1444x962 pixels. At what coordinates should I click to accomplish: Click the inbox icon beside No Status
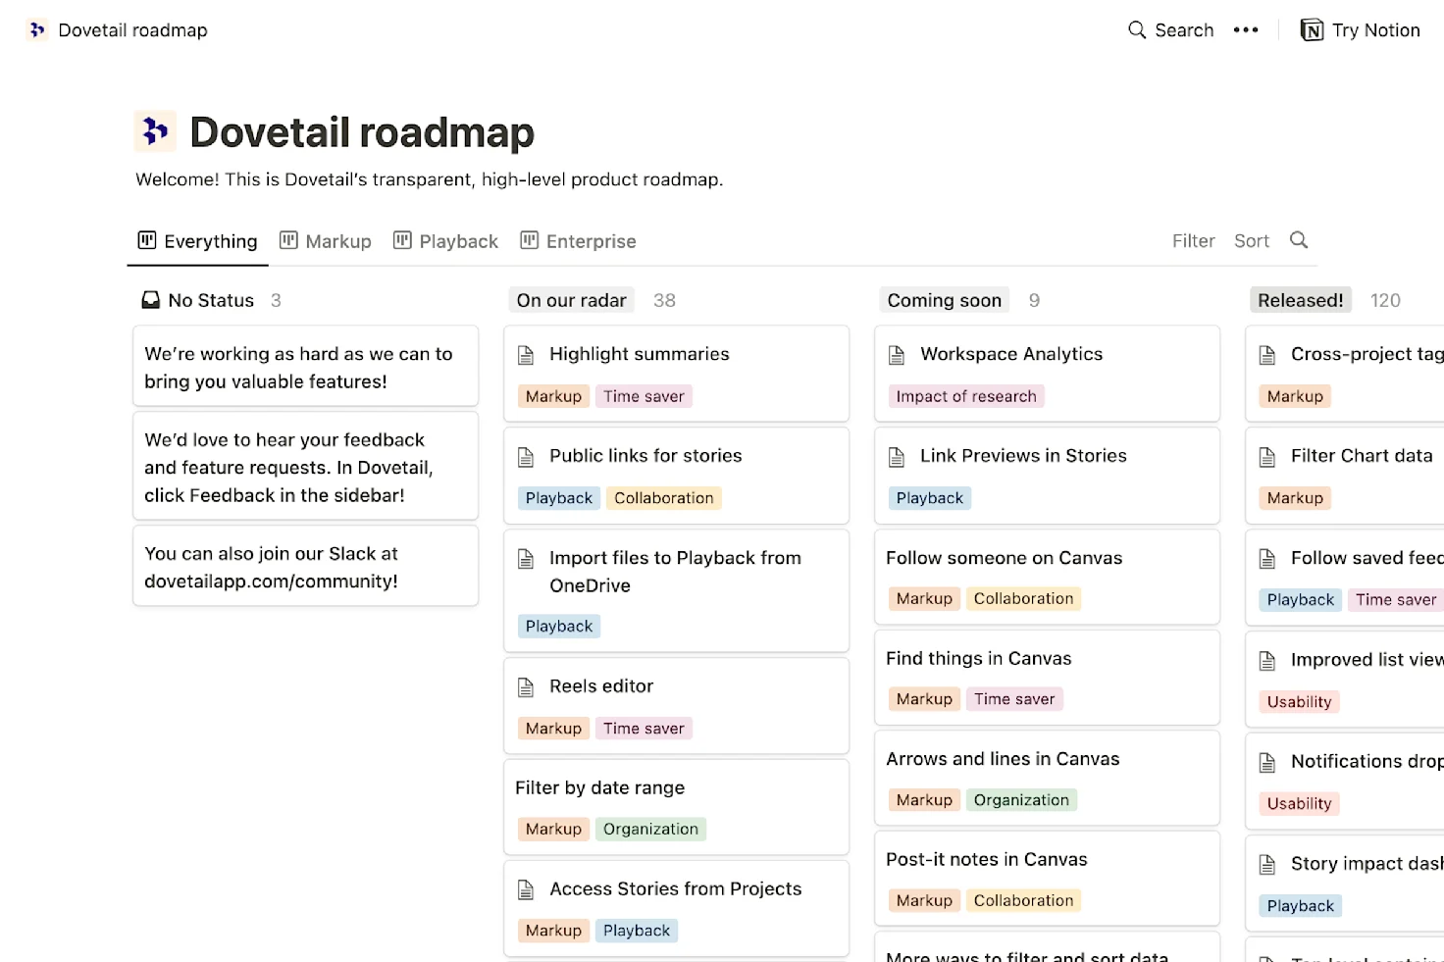(x=150, y=300)
